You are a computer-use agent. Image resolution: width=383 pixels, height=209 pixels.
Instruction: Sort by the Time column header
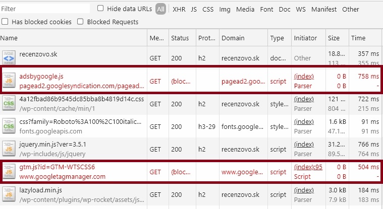tap(365, 38)
